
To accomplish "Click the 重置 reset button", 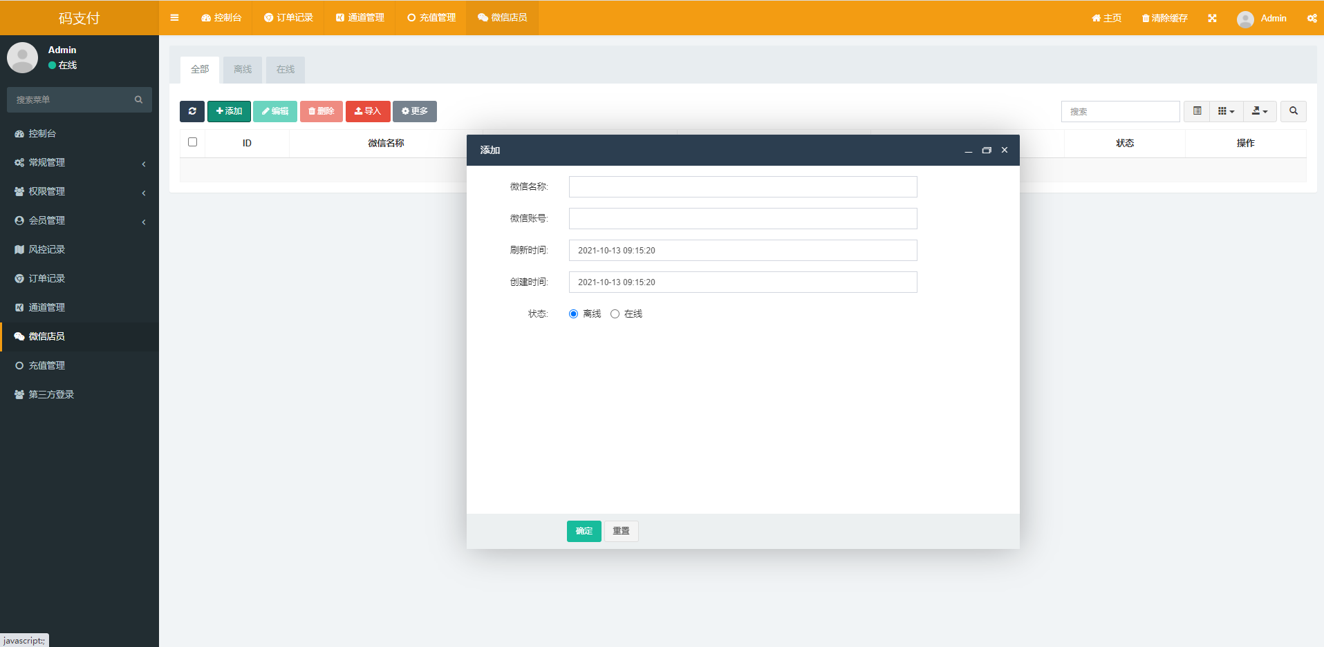I will 621,531.
